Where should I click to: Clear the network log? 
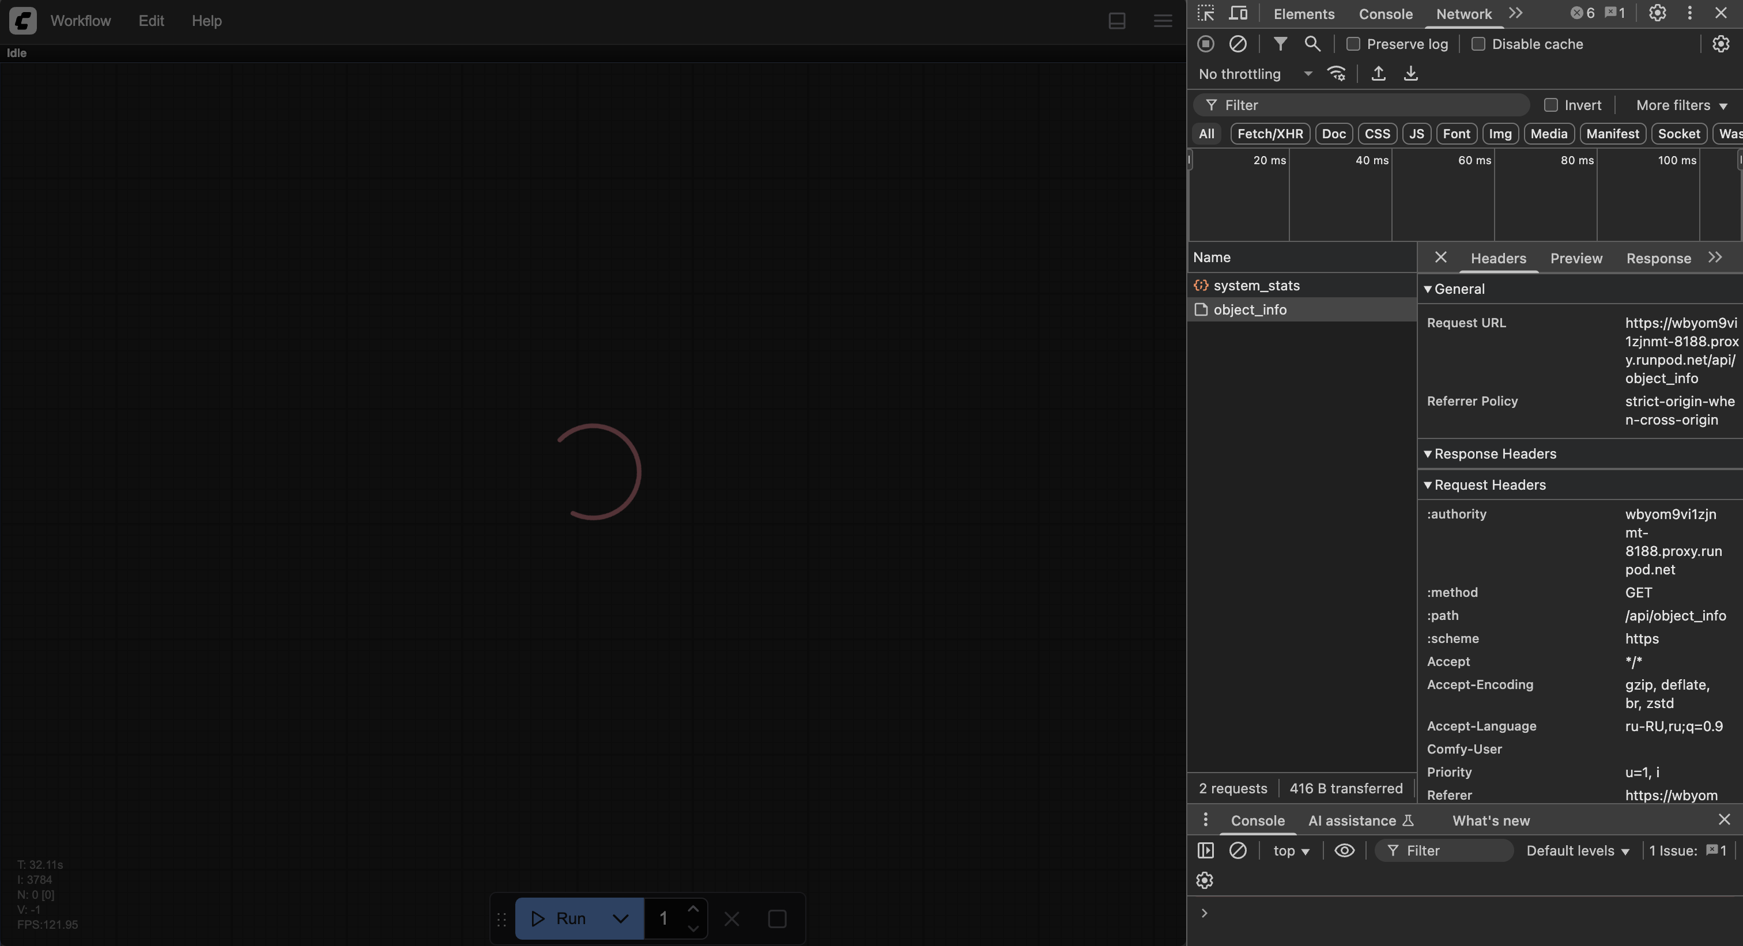(x=1238, y=44)
